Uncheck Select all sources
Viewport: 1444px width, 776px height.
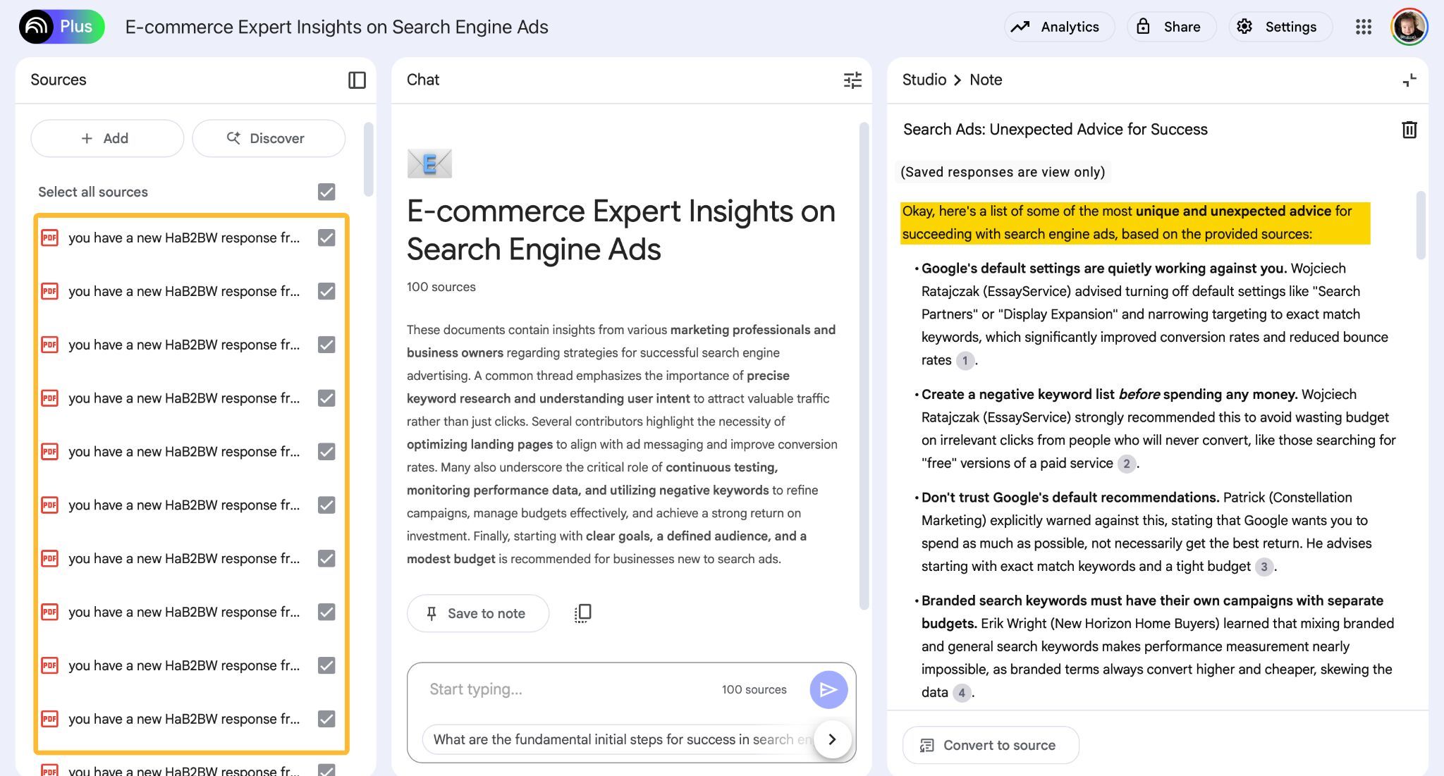point(326,191)
